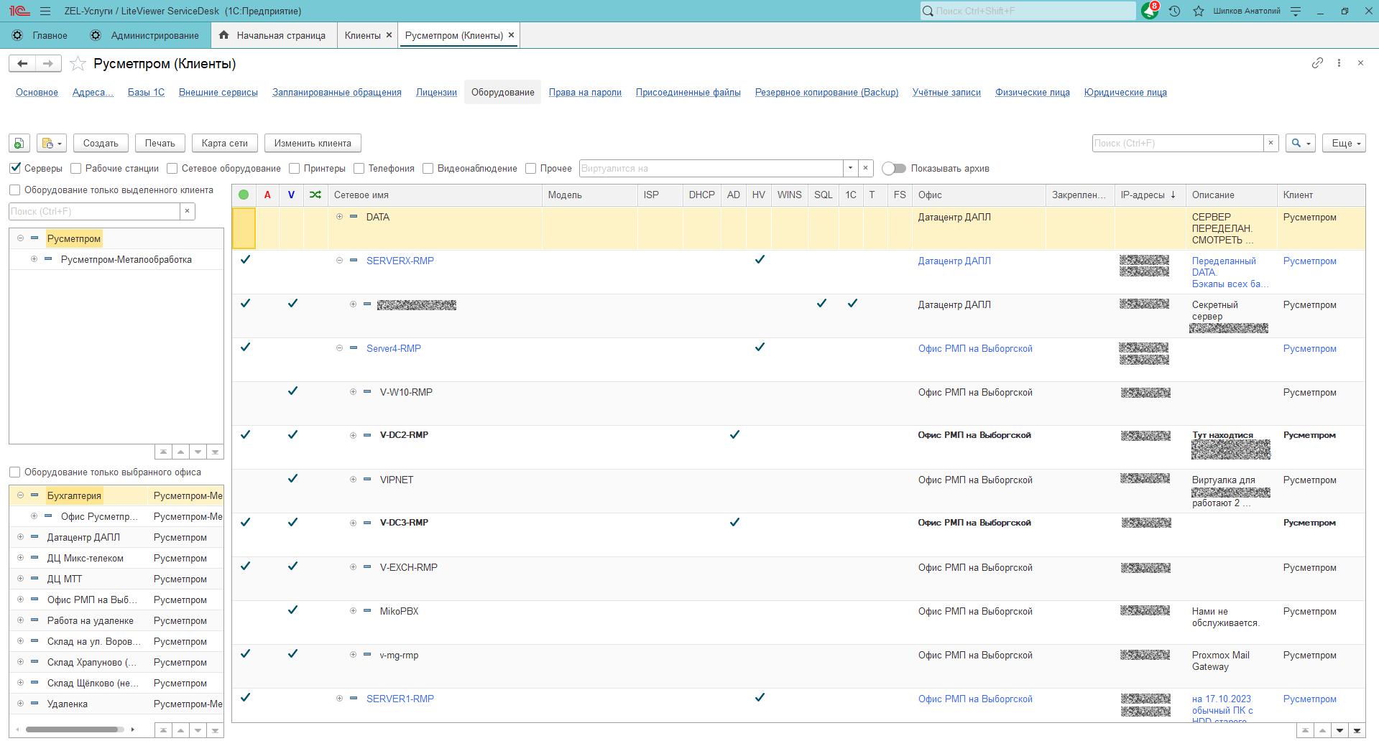The height and width of the screenshot is (746, 1379).
Task: Open the Учётные записи tab
Action: [x=946, y=92]
